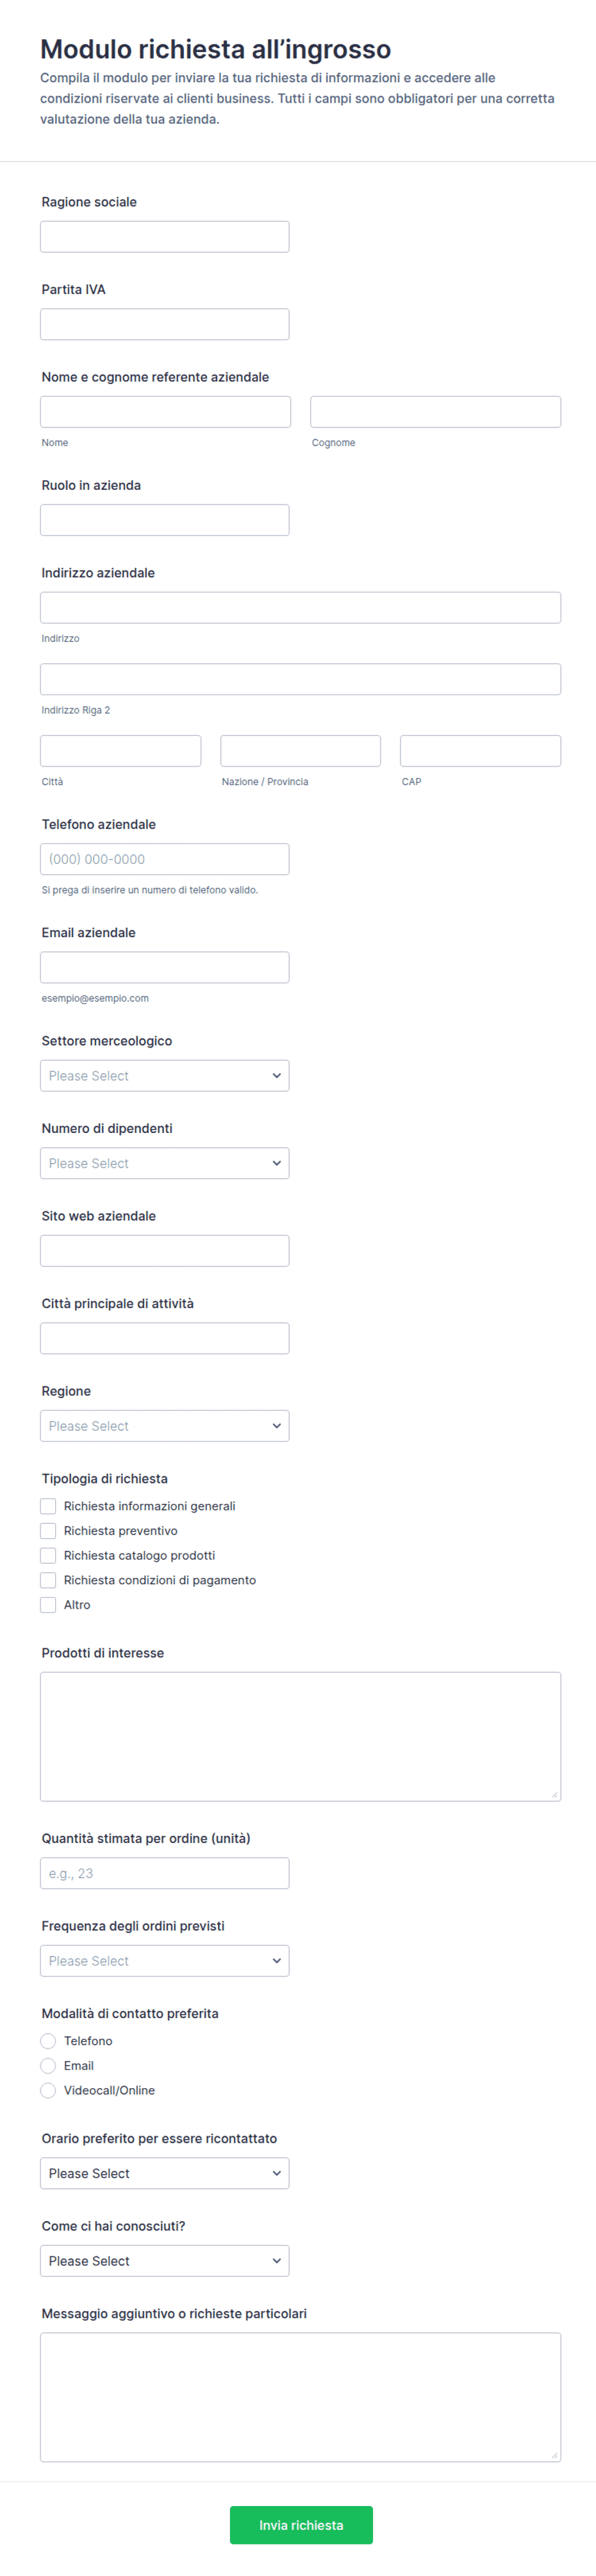The width and height of the screenshot is (596, 2576).
Task: Expand the Numero di dipendenti dropdown
Action: point(165,1163)
